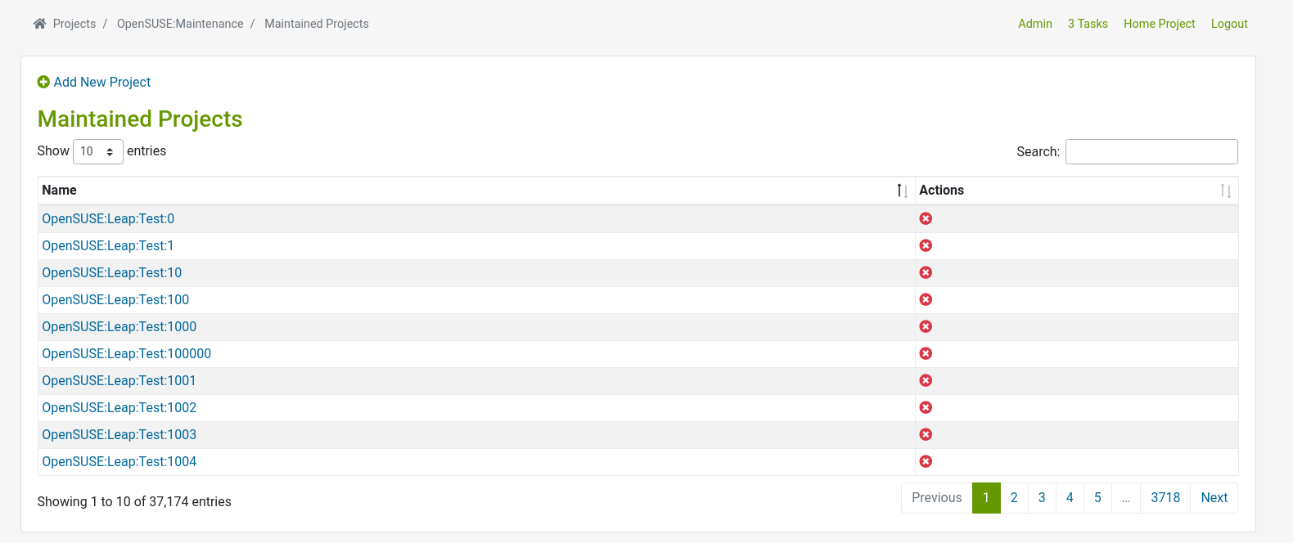Click the home icon in the breadcrumb
The width and height of the screenshot is (1293, 543).
(x=38, y=23)
